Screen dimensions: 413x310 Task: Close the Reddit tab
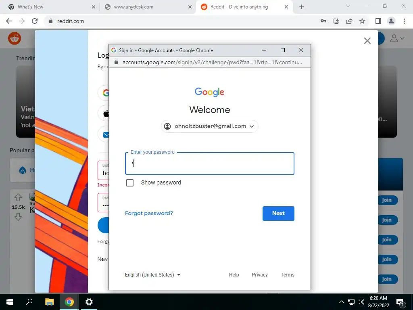pos(286,7)
